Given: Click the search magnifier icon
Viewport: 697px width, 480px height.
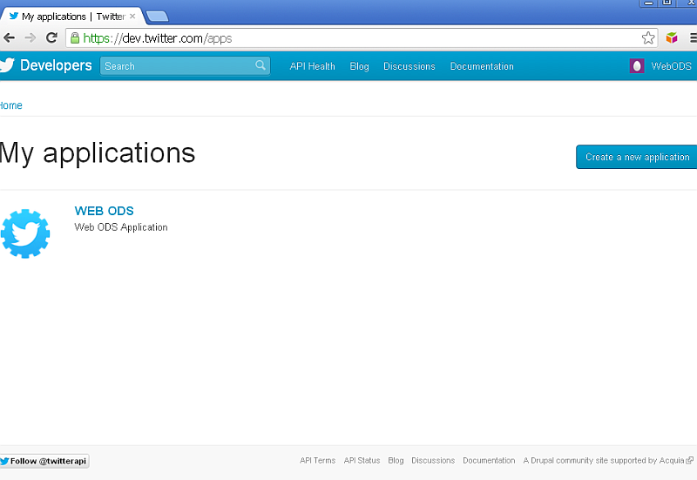Looking at the screenshot, I should coord(261,66).
